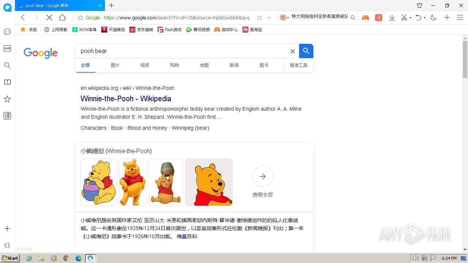This screenshot has height=263, width=468.
Task: Expand the address bar history dropdown
Action: click(x=269, y=18)
